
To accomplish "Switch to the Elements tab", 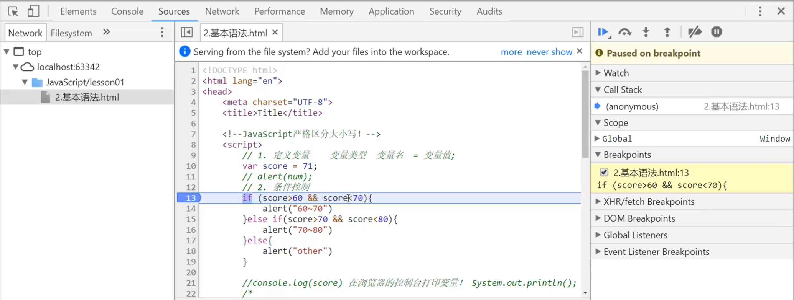I will coord(78,11).
